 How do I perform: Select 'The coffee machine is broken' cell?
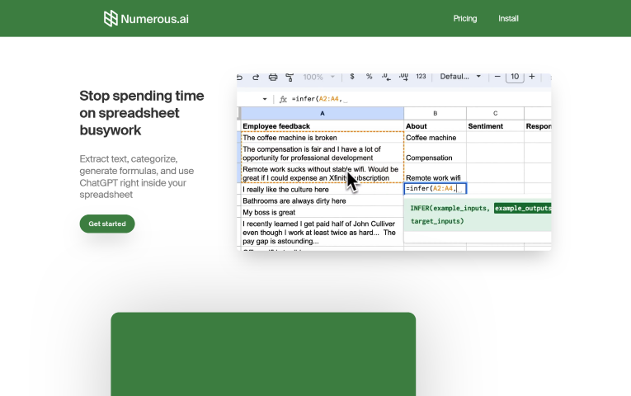click(x=323, y=138)
